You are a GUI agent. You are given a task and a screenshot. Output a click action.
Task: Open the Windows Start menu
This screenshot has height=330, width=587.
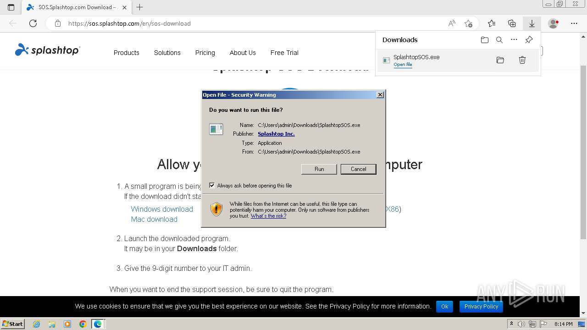[x=12, y=324]
